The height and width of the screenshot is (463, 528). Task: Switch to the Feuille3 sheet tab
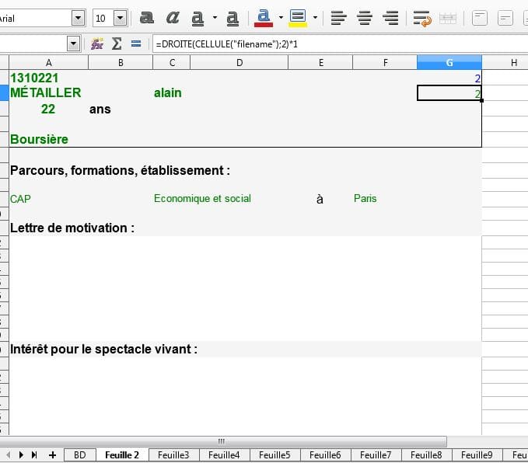(173, 455)
